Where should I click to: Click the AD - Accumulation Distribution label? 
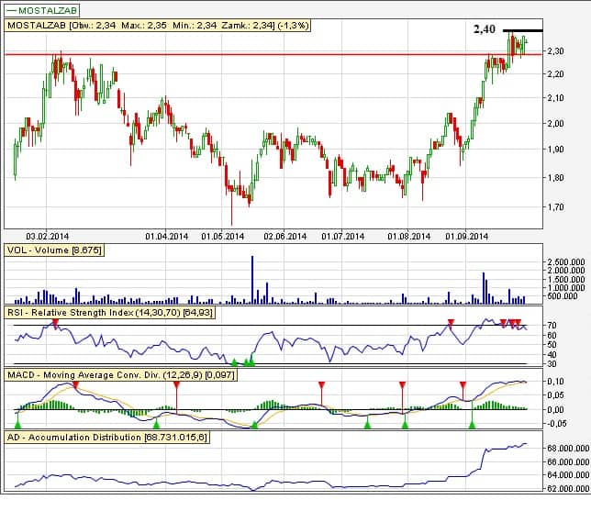[x=107, y=437]
